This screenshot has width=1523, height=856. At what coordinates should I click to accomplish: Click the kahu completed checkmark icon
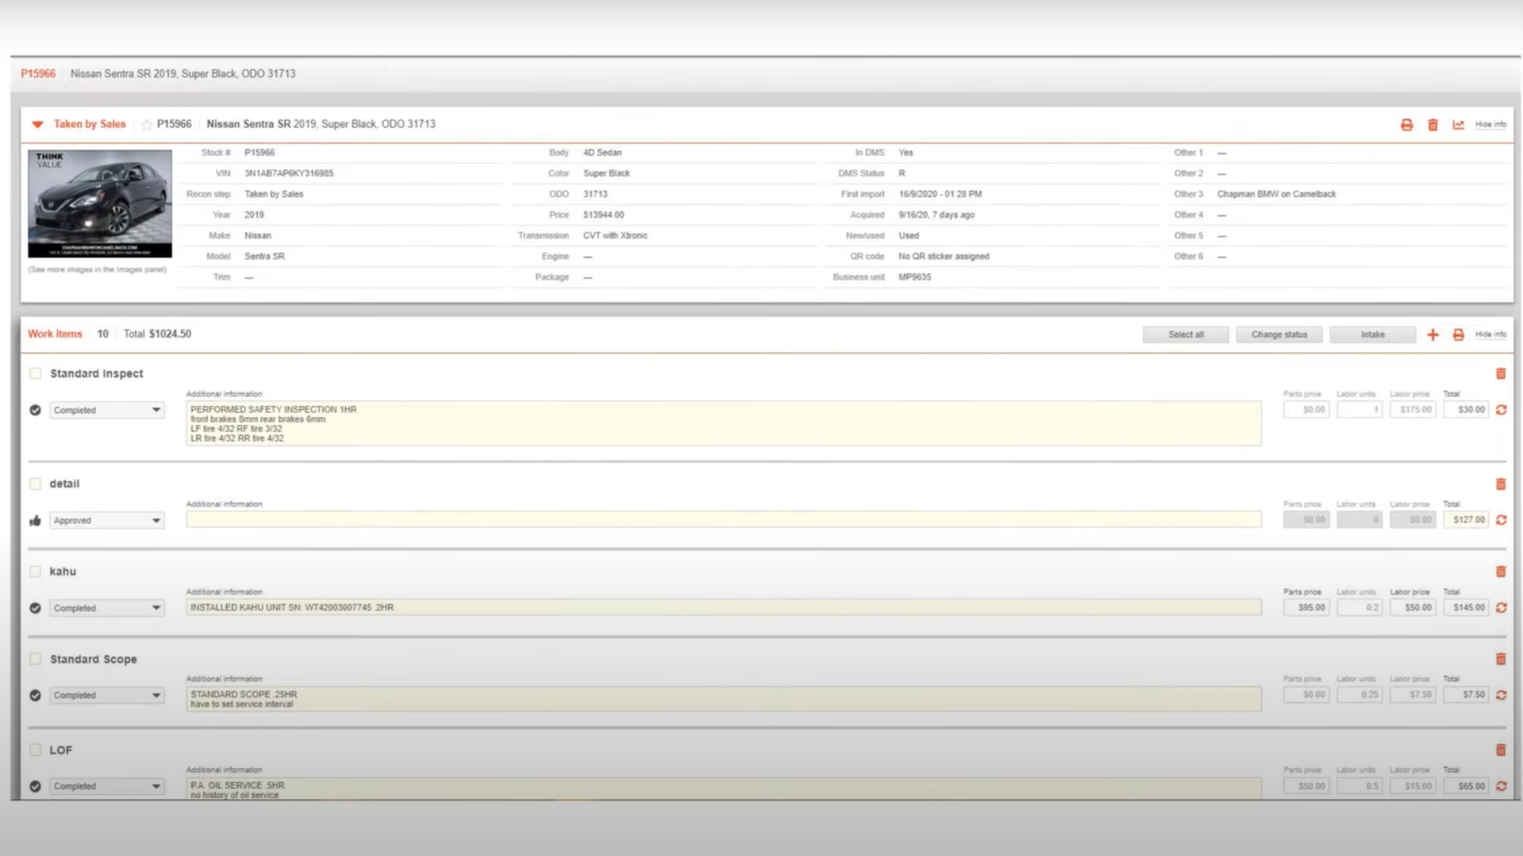click(x=35, y=608)
